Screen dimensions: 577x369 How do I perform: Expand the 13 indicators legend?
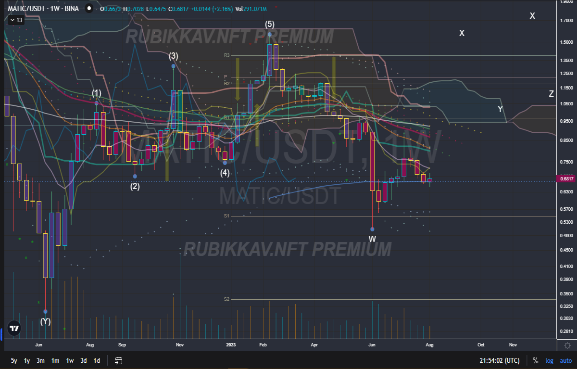coord(16,20)
